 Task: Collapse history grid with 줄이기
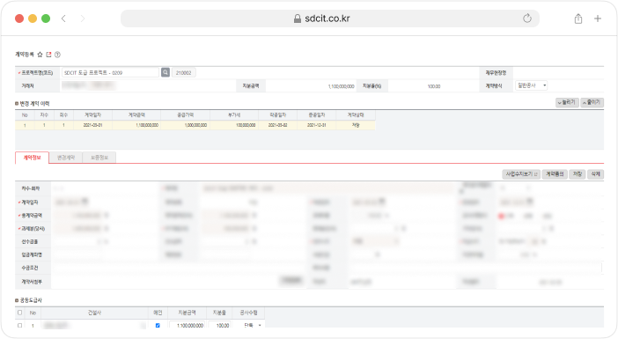click(592, 102)
